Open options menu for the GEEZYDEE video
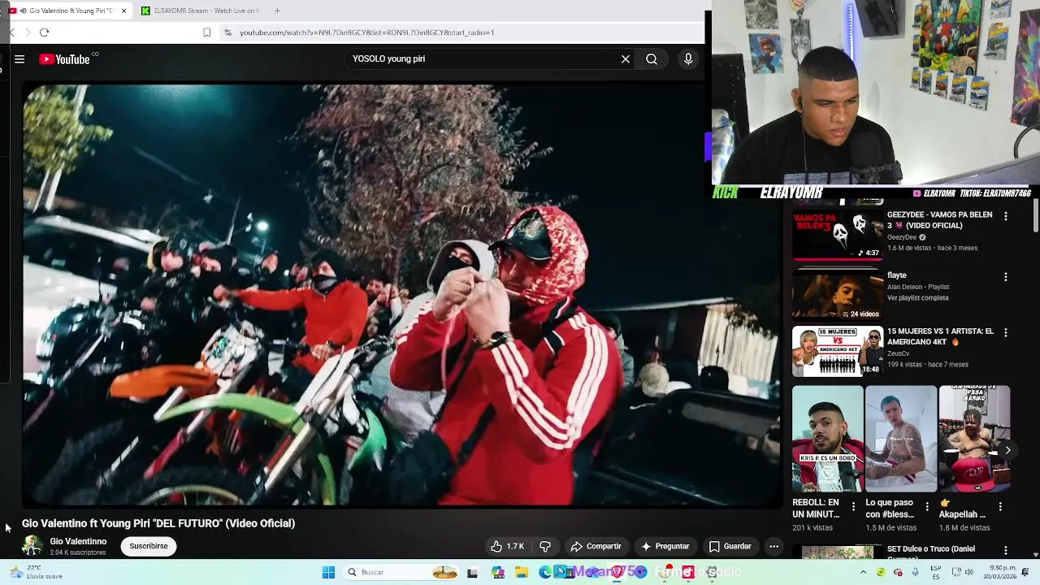Image resolution: width=1040 pixels, height=585 pixels. [1006, 216]
